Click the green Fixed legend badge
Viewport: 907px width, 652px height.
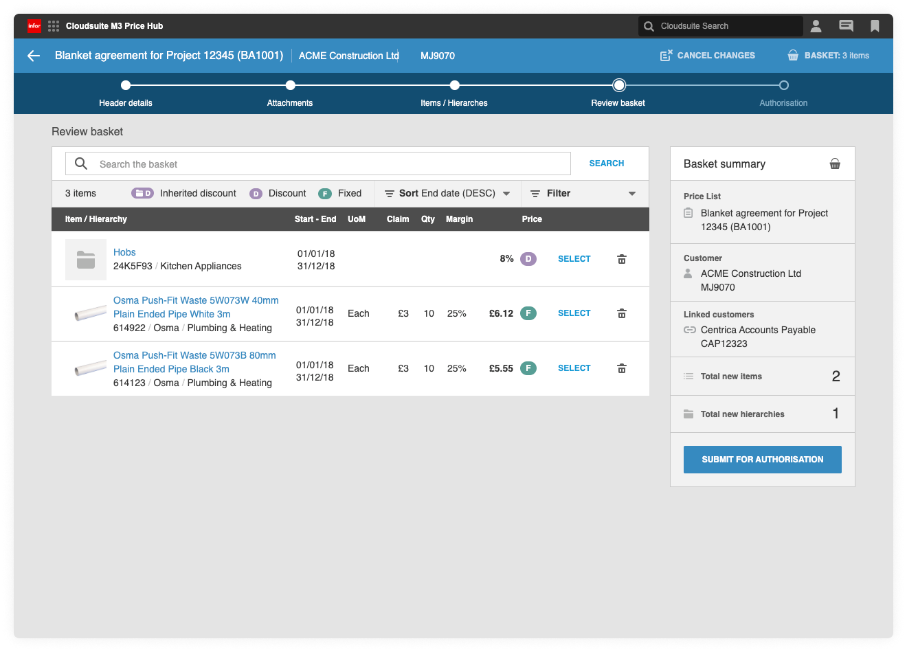tap(325, 194)
